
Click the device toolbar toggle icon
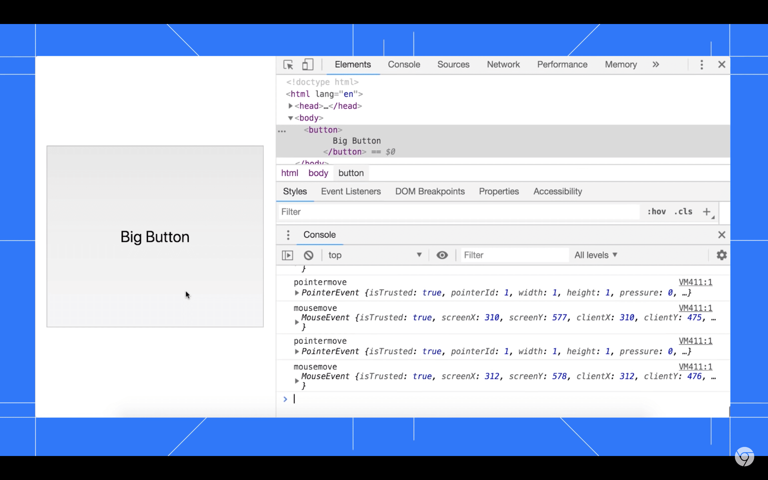pyautogui.click(x=308, y=64)
